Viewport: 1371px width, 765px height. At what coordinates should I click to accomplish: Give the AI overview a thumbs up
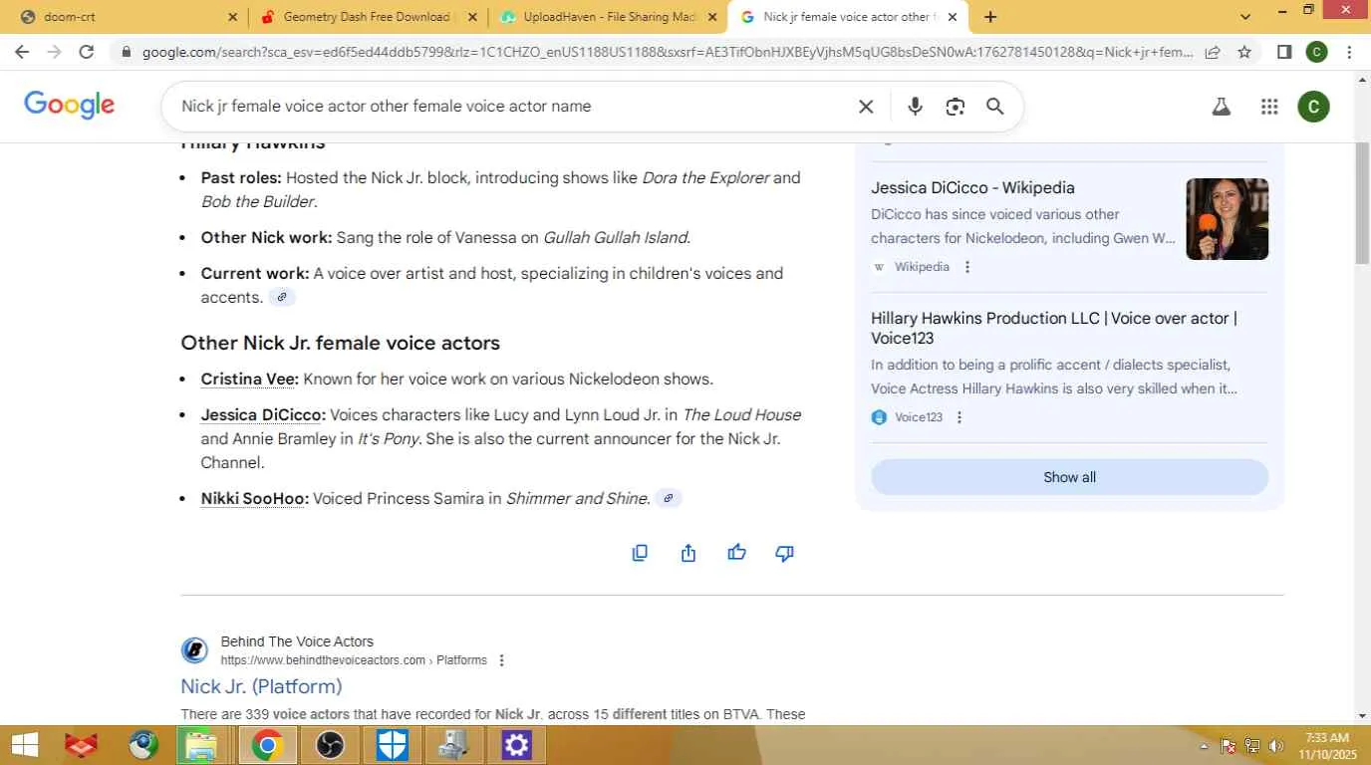click(x=736, y=553)
